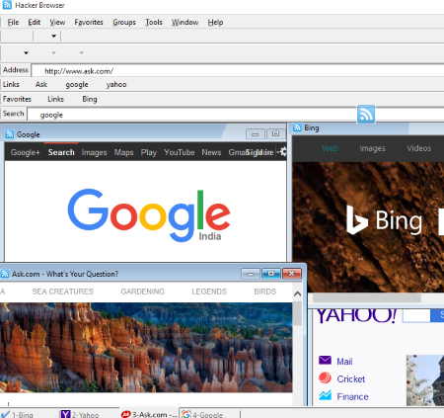Click GARDENING category on Ask.com
The width and height of the screenshot is (444, 418).
[142, 292]
